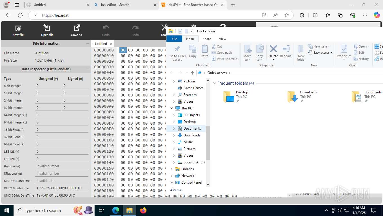Open Copilot icon in Edge
383x216 pixels.
(x=377, y=15)
